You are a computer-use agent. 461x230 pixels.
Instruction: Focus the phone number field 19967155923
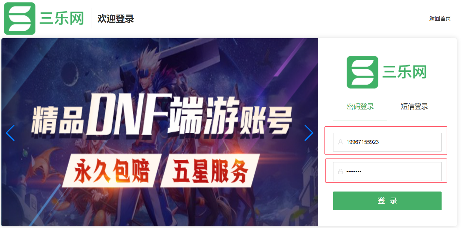pyautogui.click(x=387, y=142)
